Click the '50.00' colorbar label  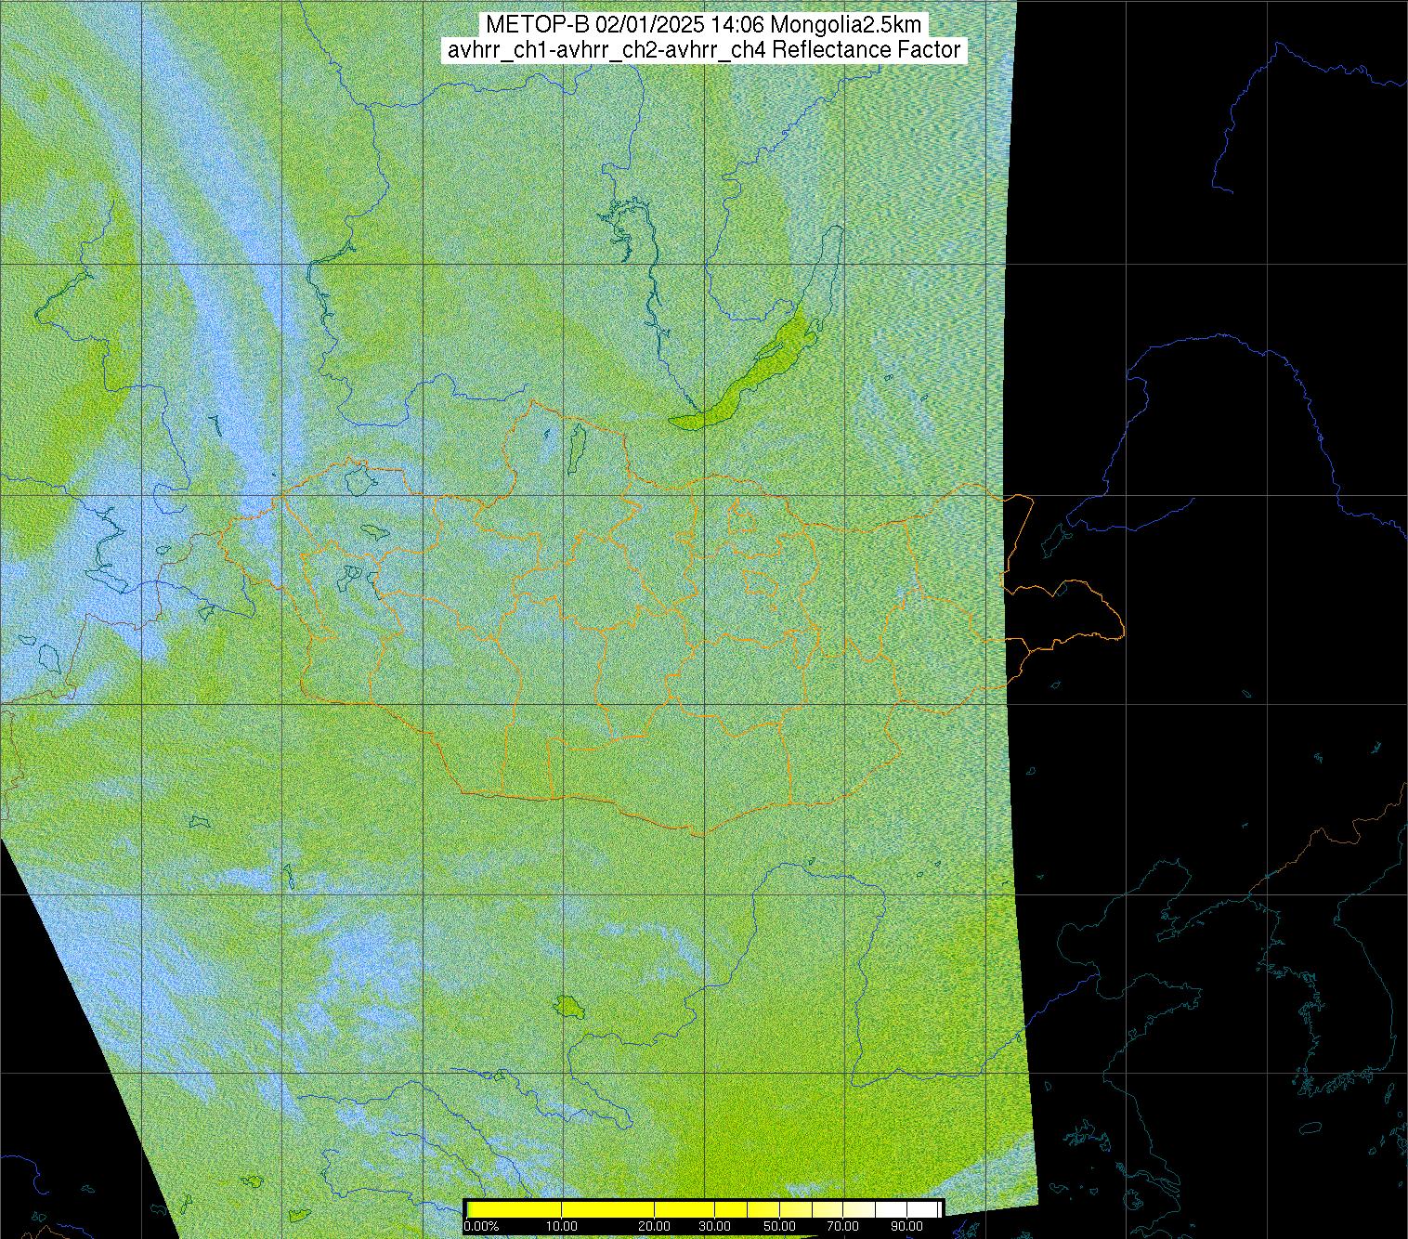[780, 1227]
